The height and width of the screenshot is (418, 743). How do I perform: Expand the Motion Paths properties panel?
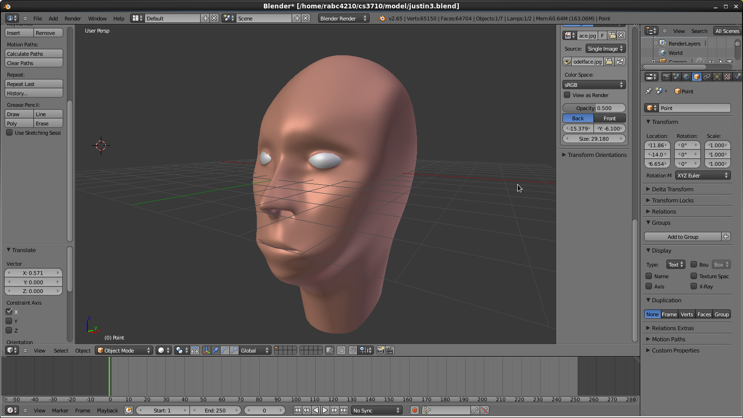click(668, 340)
